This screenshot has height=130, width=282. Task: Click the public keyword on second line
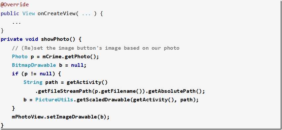(10, 13)
